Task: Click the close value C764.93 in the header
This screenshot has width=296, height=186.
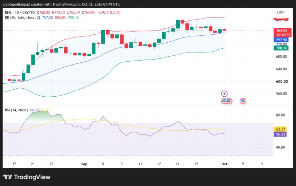Action: pyautogui.click(x=88, y=13)
